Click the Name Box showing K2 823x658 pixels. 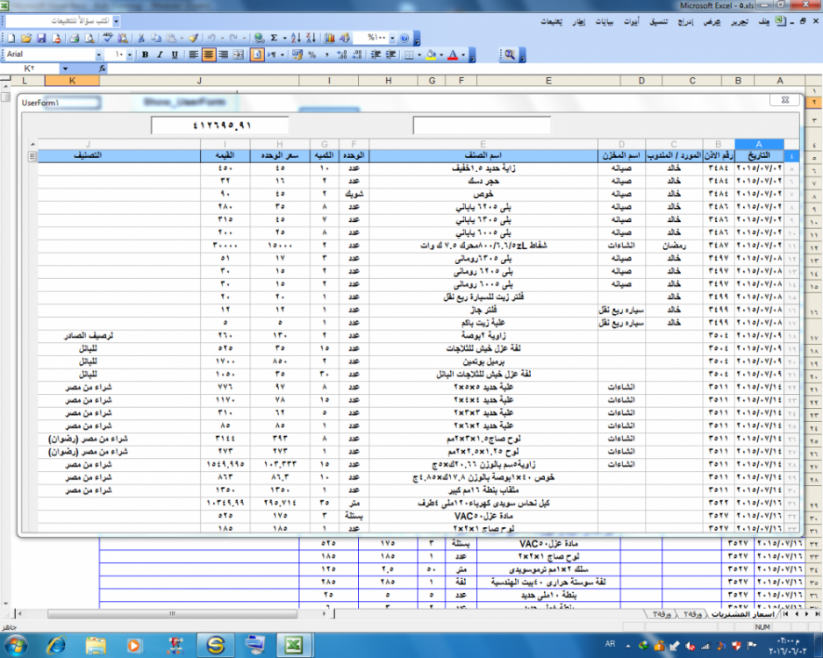click(31, 68)
